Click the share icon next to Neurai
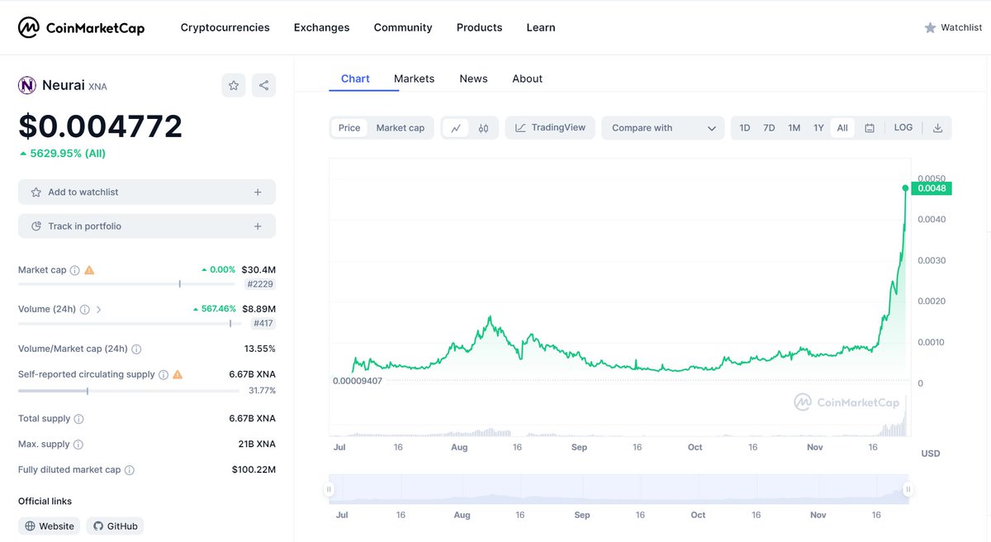The width and height of the screenshot is (991, 542). coord(263,85)
